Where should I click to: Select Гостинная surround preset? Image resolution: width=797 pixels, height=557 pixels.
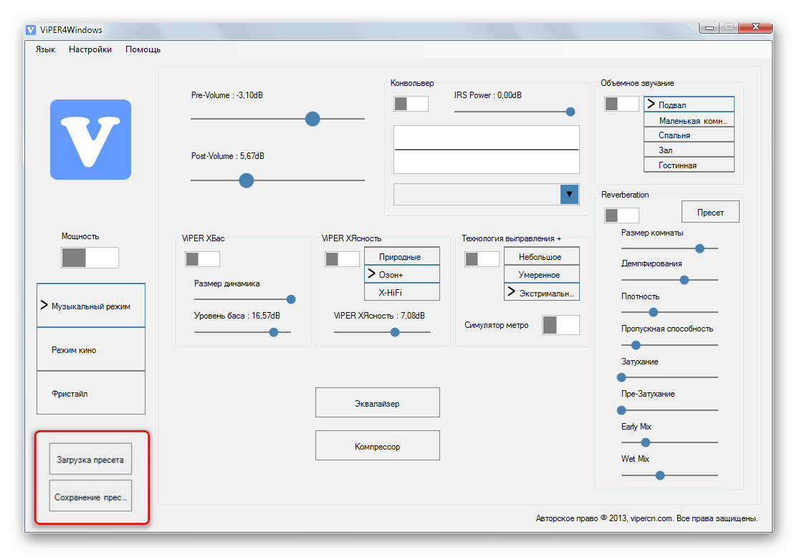tap(689, 165)
